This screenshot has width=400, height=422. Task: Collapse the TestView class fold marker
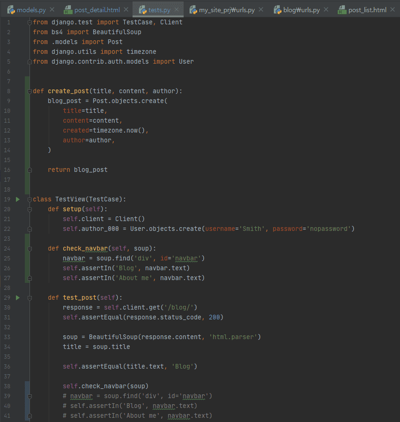click(x=30, y=200)
